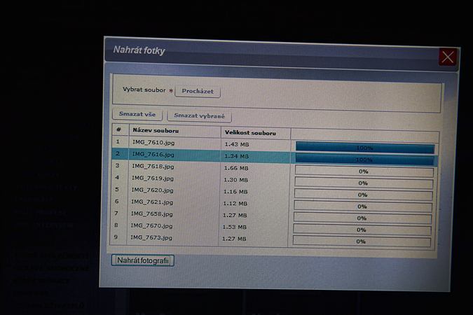Click 1.27 MB size of IMG_7658.jpg
Screen dimensions: 473x315
235,215
